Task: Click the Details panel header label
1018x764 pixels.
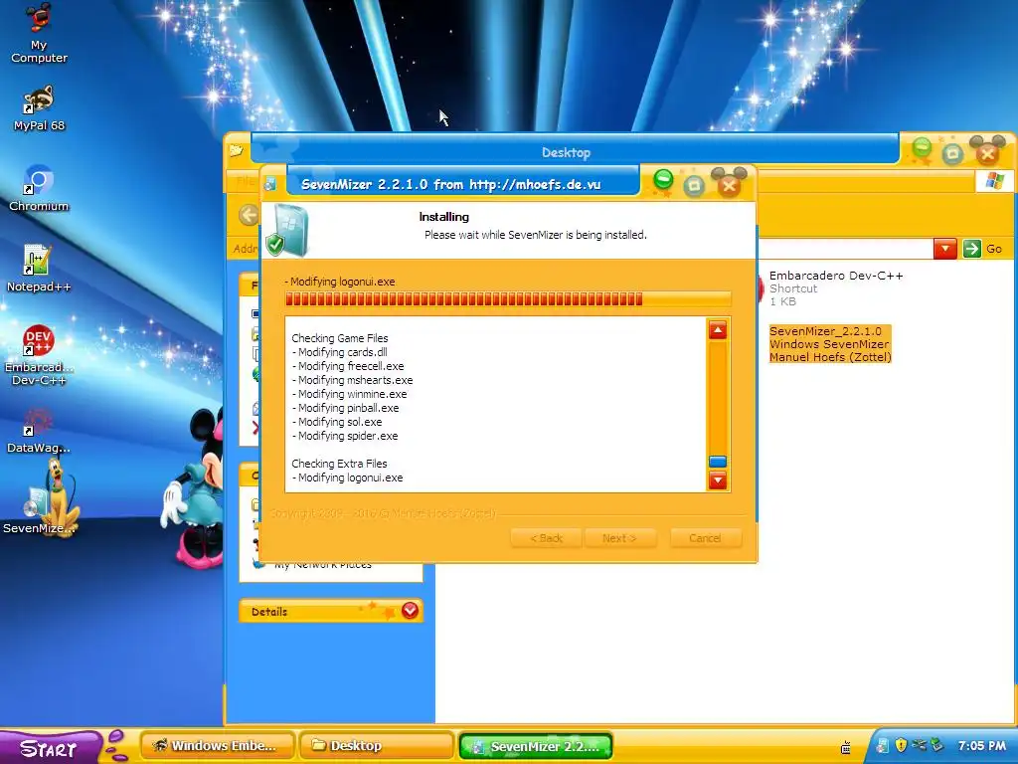Action: coord(269,612)
